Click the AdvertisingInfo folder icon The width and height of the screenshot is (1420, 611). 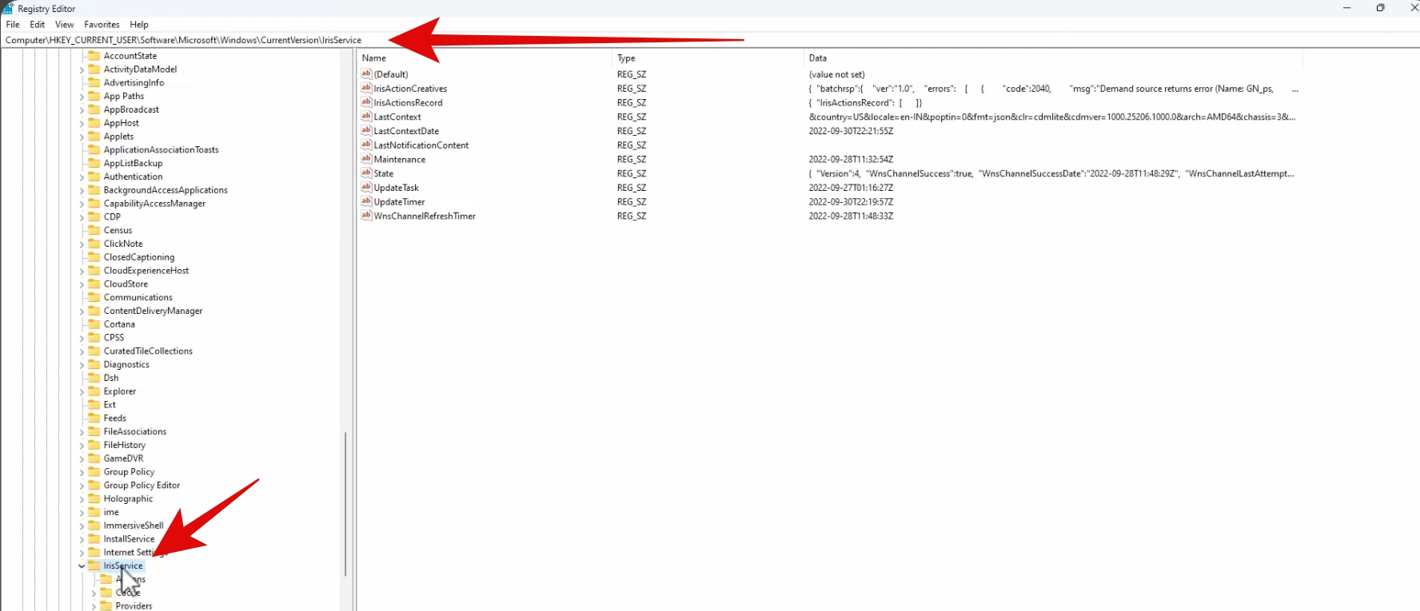(x=94, y=82)
